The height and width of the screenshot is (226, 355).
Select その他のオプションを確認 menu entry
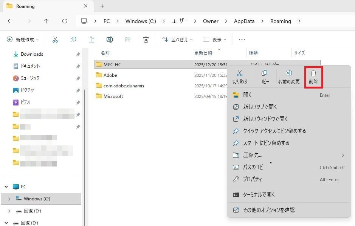point(268,210)
